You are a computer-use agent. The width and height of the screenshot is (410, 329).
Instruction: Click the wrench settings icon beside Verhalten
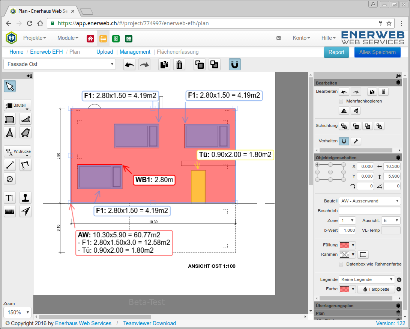click(x=356, y=141)
